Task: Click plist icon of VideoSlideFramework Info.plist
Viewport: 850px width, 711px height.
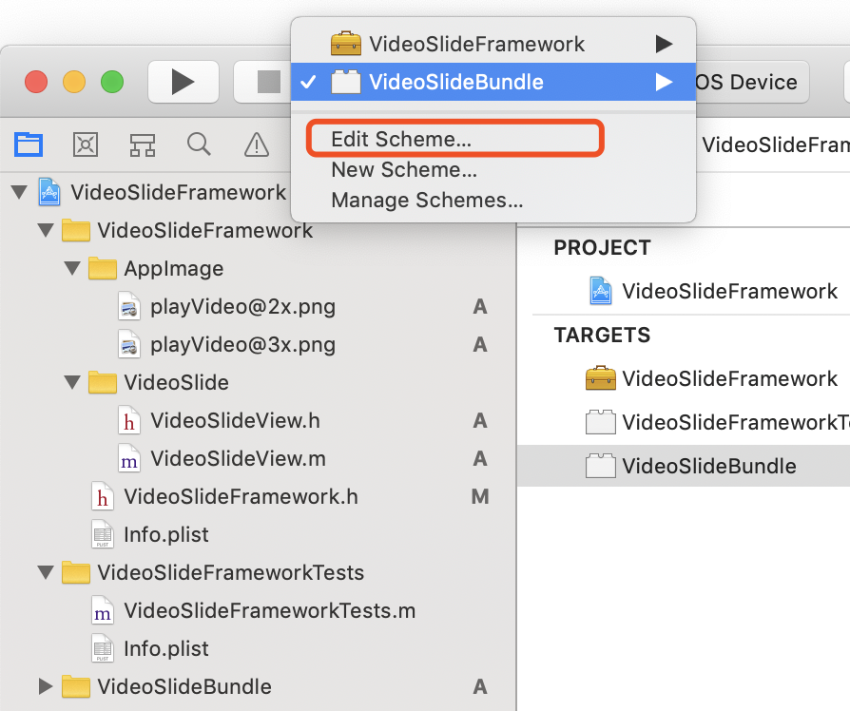Action: tap(103, 535)
